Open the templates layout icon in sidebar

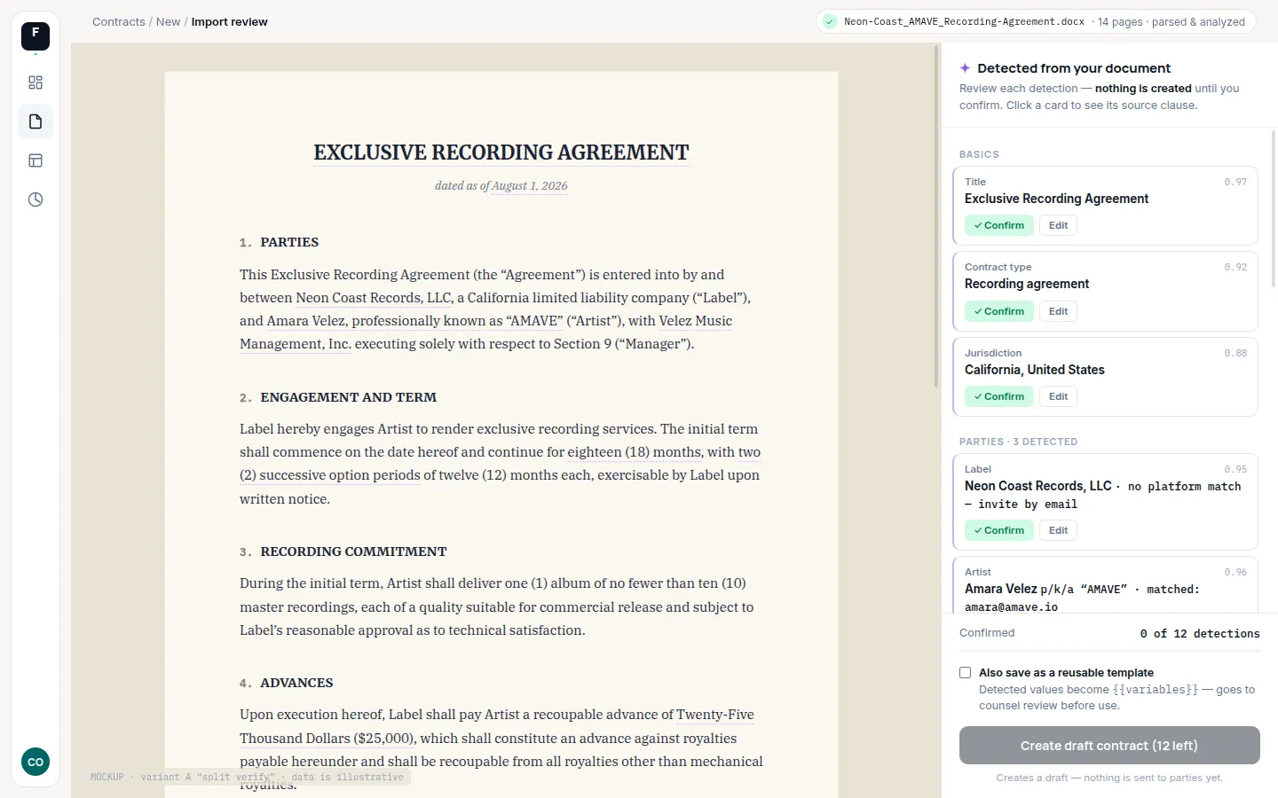coord(35,160)
